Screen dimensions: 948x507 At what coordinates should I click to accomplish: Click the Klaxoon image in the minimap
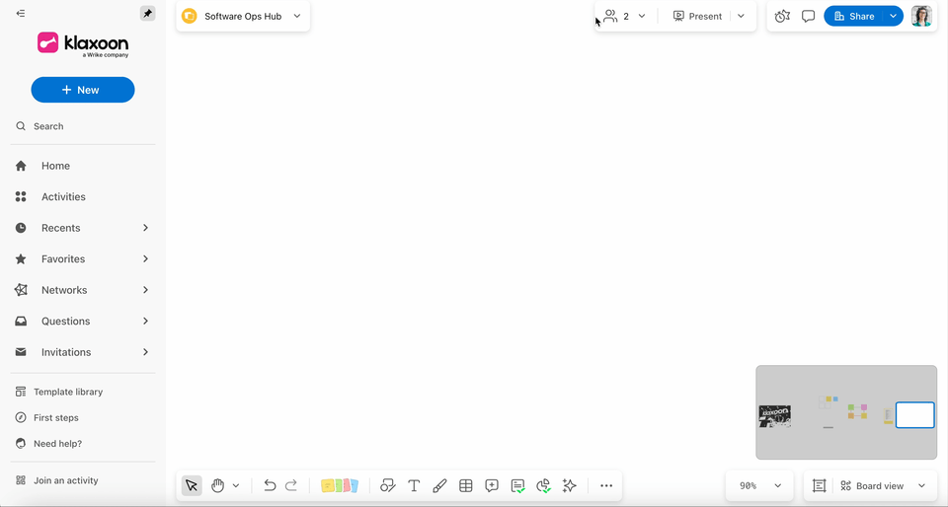tap(774, 416)
